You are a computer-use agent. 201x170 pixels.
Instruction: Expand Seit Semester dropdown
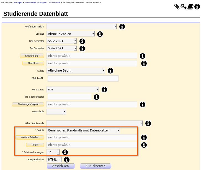tap(61, 41)
